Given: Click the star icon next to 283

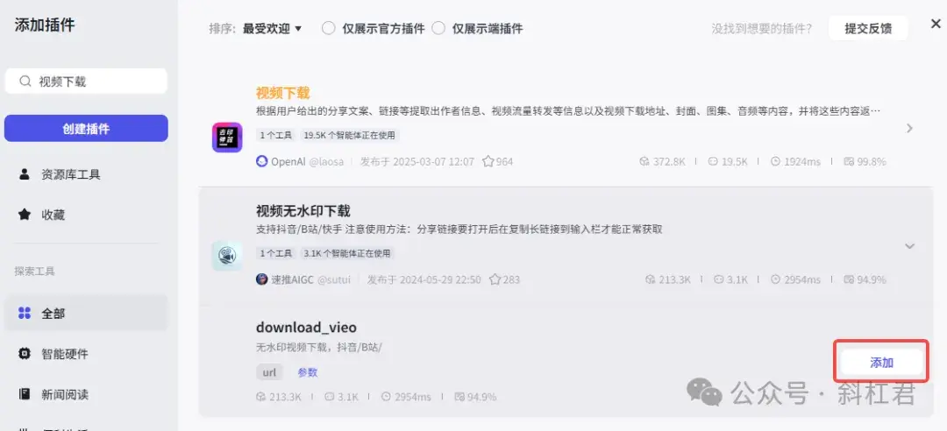Looking at the screenshot, I should [495, 279].
